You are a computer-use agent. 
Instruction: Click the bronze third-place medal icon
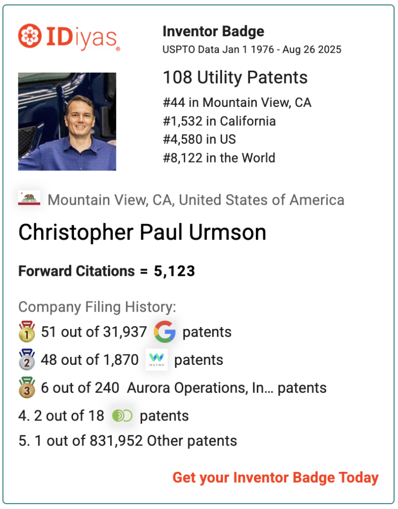click(x=27, y=387)
